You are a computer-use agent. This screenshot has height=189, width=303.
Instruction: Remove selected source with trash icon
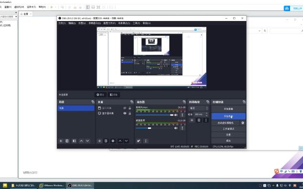pos(106,141)
